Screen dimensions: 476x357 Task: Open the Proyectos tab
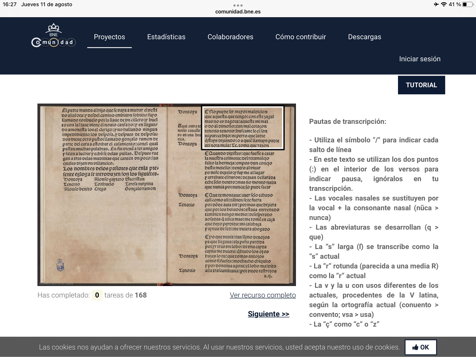point(109,37)
